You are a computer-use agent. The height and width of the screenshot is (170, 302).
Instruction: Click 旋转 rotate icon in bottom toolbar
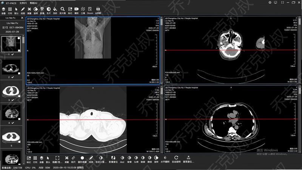point(156,159)
